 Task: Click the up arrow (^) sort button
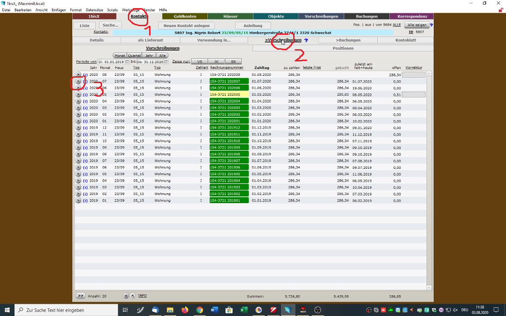[132, 296]
